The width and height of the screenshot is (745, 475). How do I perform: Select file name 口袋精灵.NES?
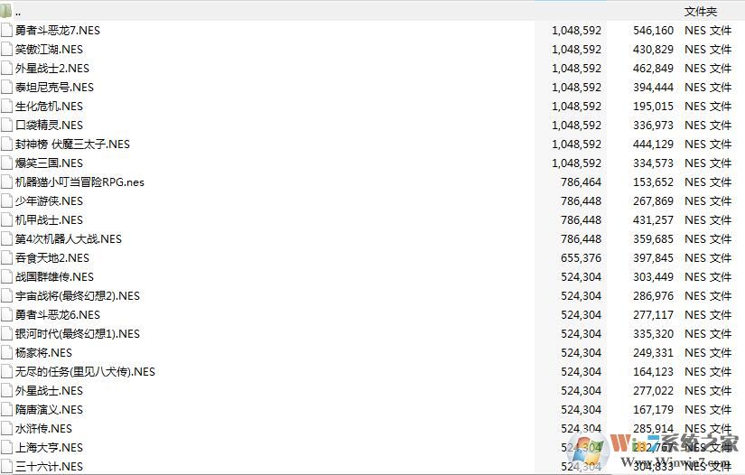[x=49, y=126]
